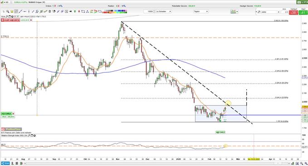Image resolution: width=308 pixels, height=166 pixels.
Task: Open the Täglich timeframe dropdown
Action: pos(201,11)
